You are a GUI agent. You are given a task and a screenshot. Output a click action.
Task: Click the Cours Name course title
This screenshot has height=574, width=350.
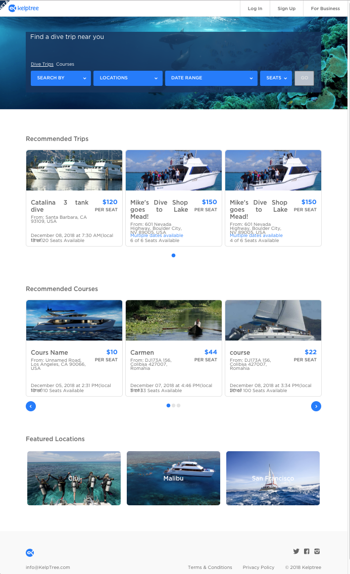tap(49, 353)
